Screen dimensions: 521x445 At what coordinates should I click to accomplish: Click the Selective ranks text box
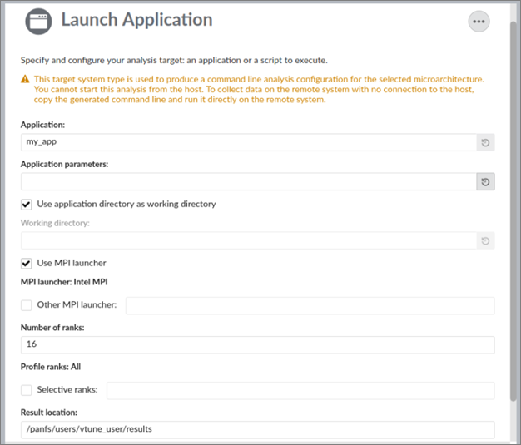coord(300,390)
